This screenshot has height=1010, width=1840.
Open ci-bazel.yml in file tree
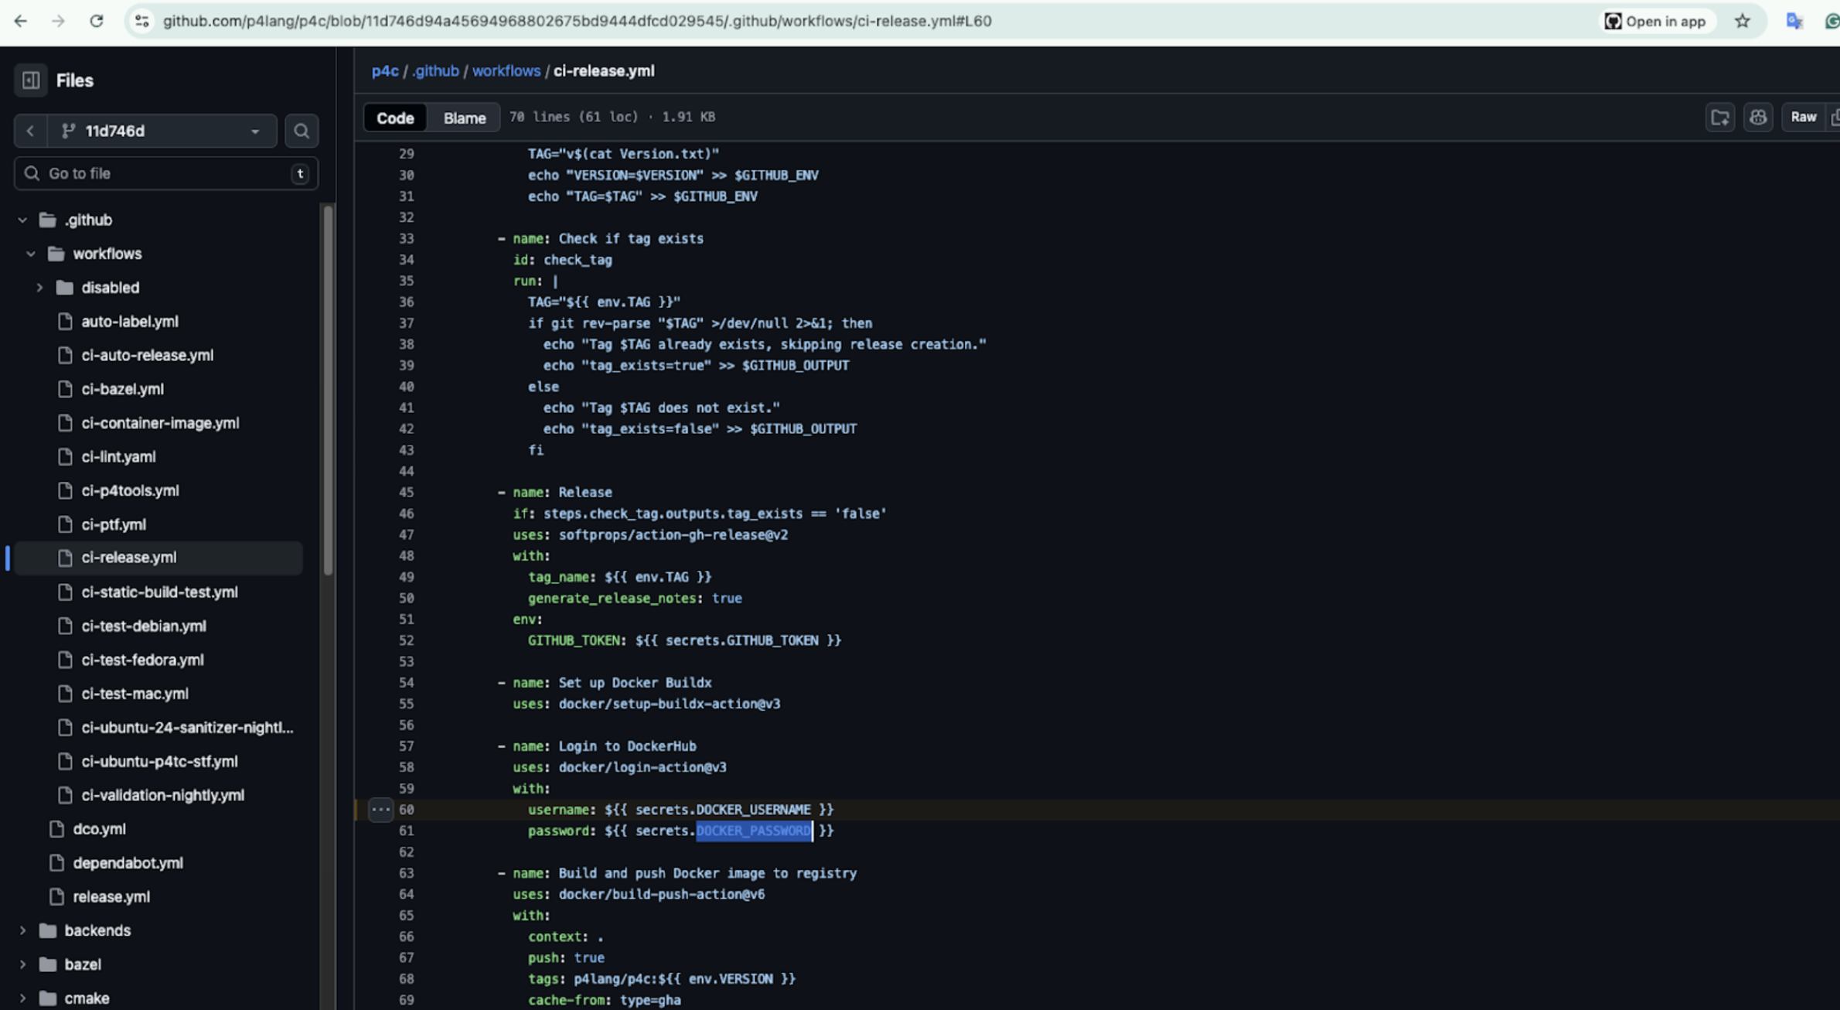pos(122,389)
